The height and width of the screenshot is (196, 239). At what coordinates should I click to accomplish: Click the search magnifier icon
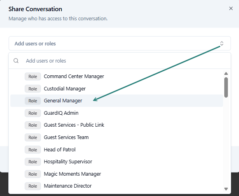[16, 61]
